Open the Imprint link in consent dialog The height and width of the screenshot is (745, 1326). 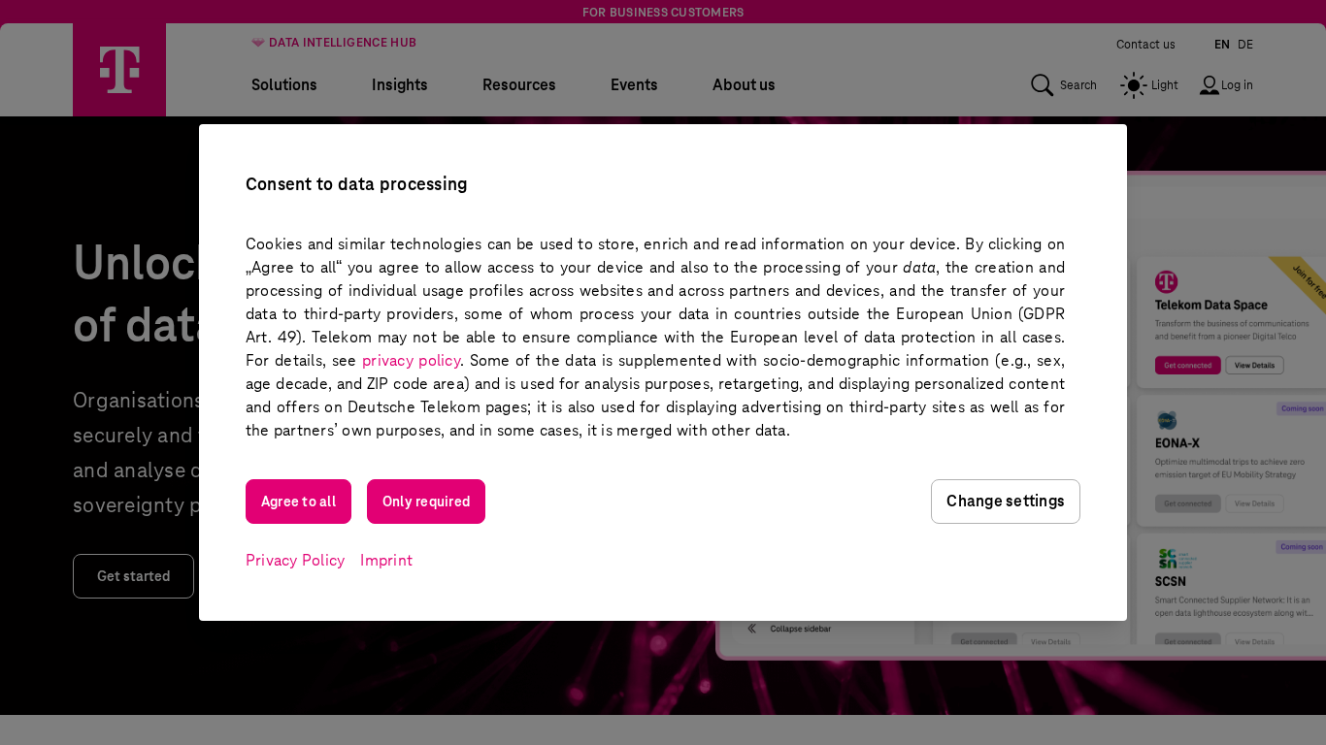(x=386, y=561)
